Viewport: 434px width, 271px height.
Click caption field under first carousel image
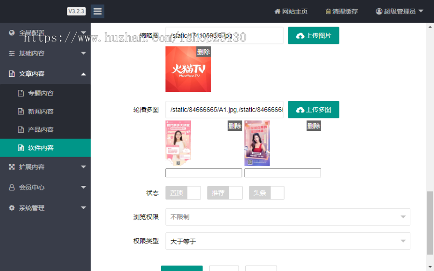point(203,173)
